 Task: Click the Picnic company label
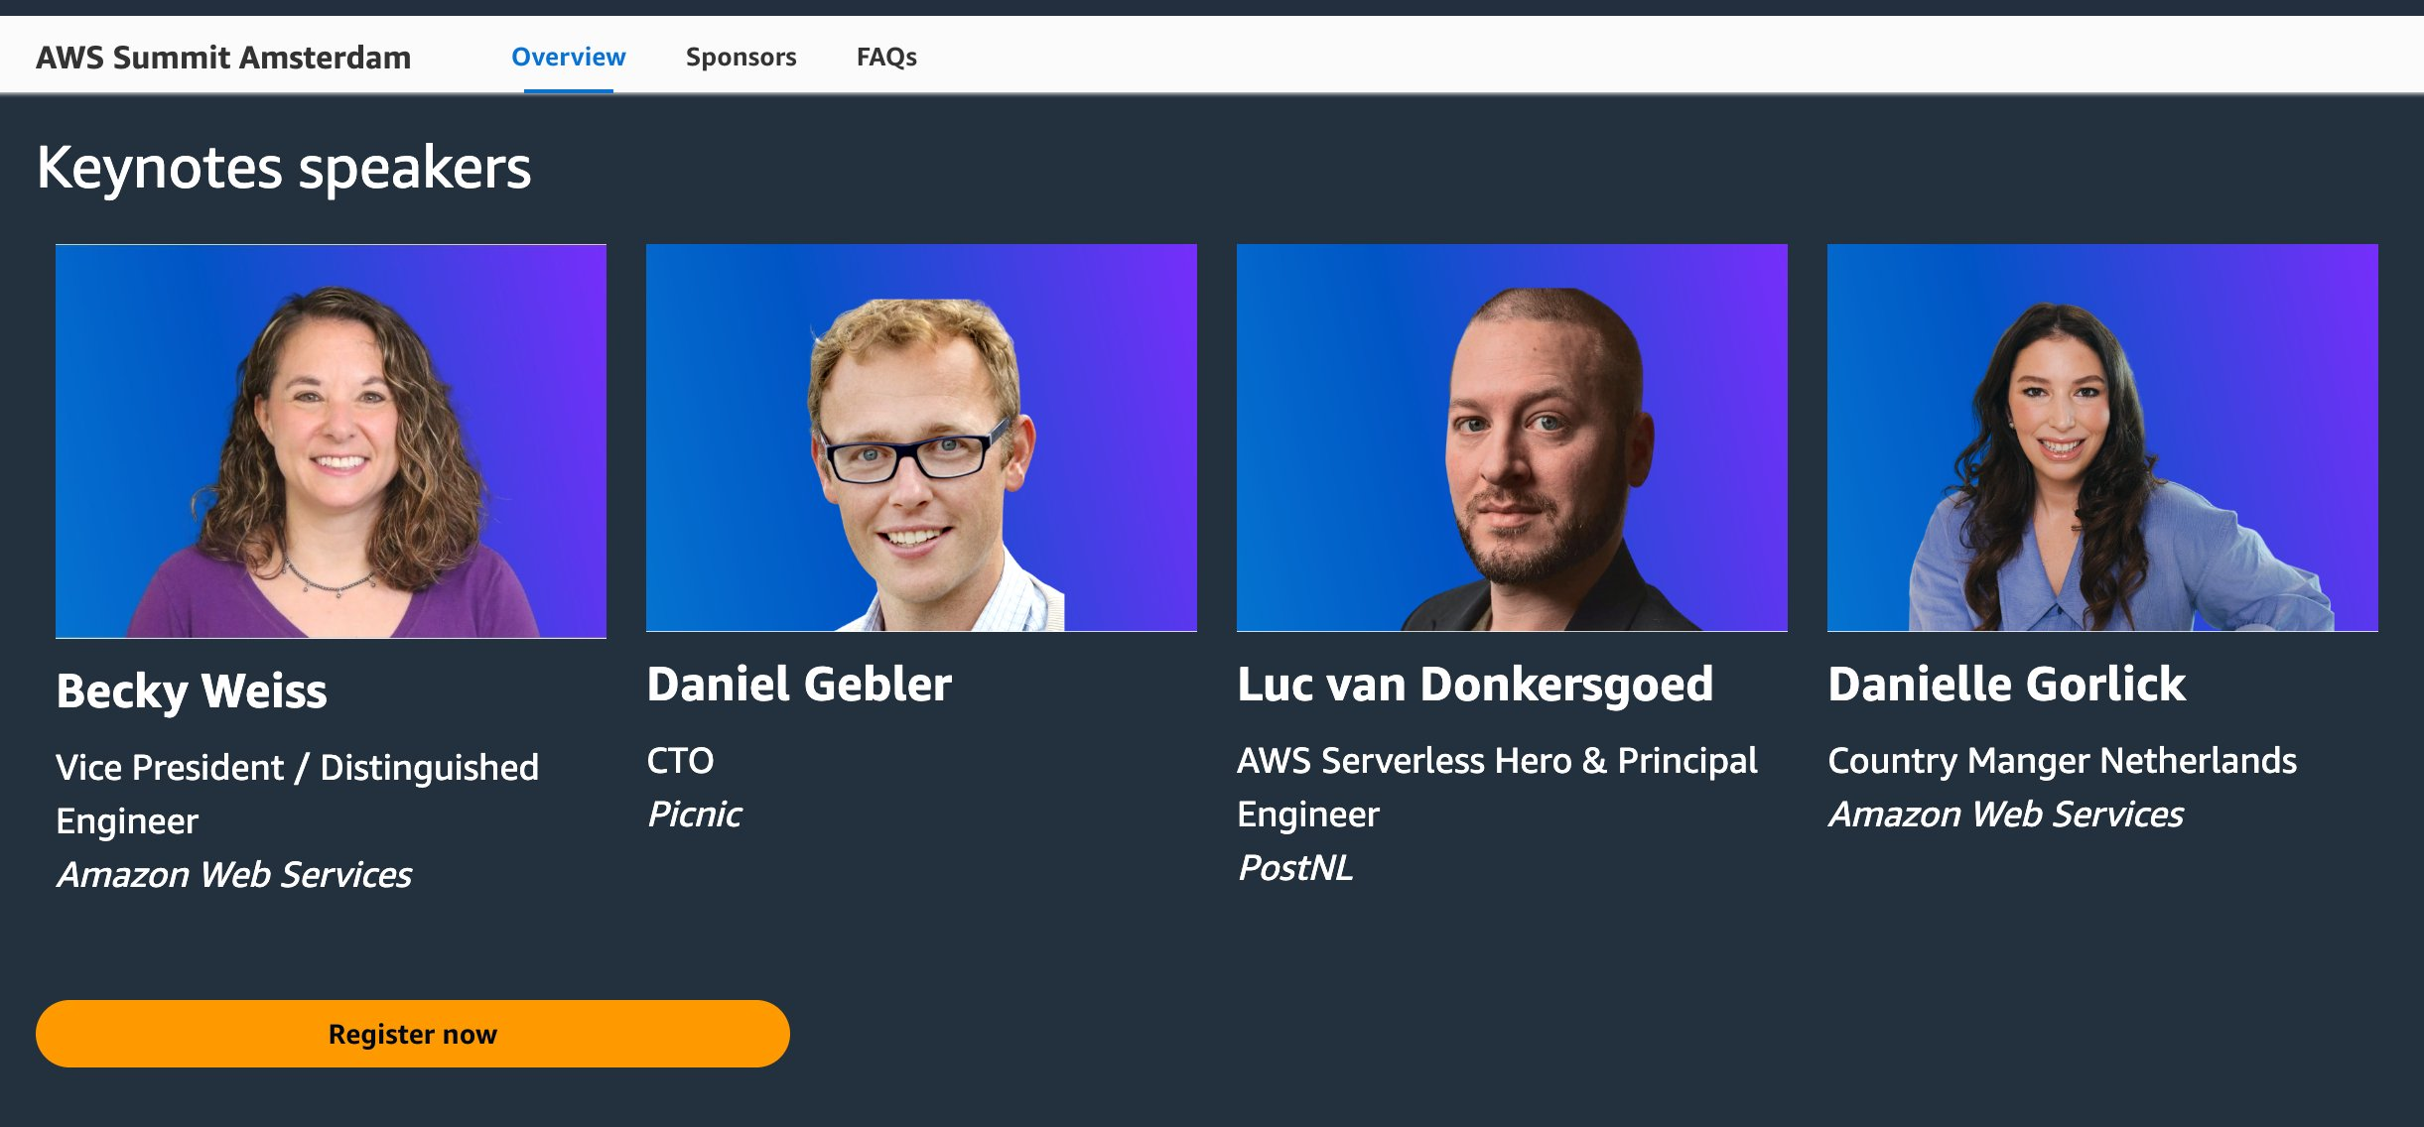695,814
